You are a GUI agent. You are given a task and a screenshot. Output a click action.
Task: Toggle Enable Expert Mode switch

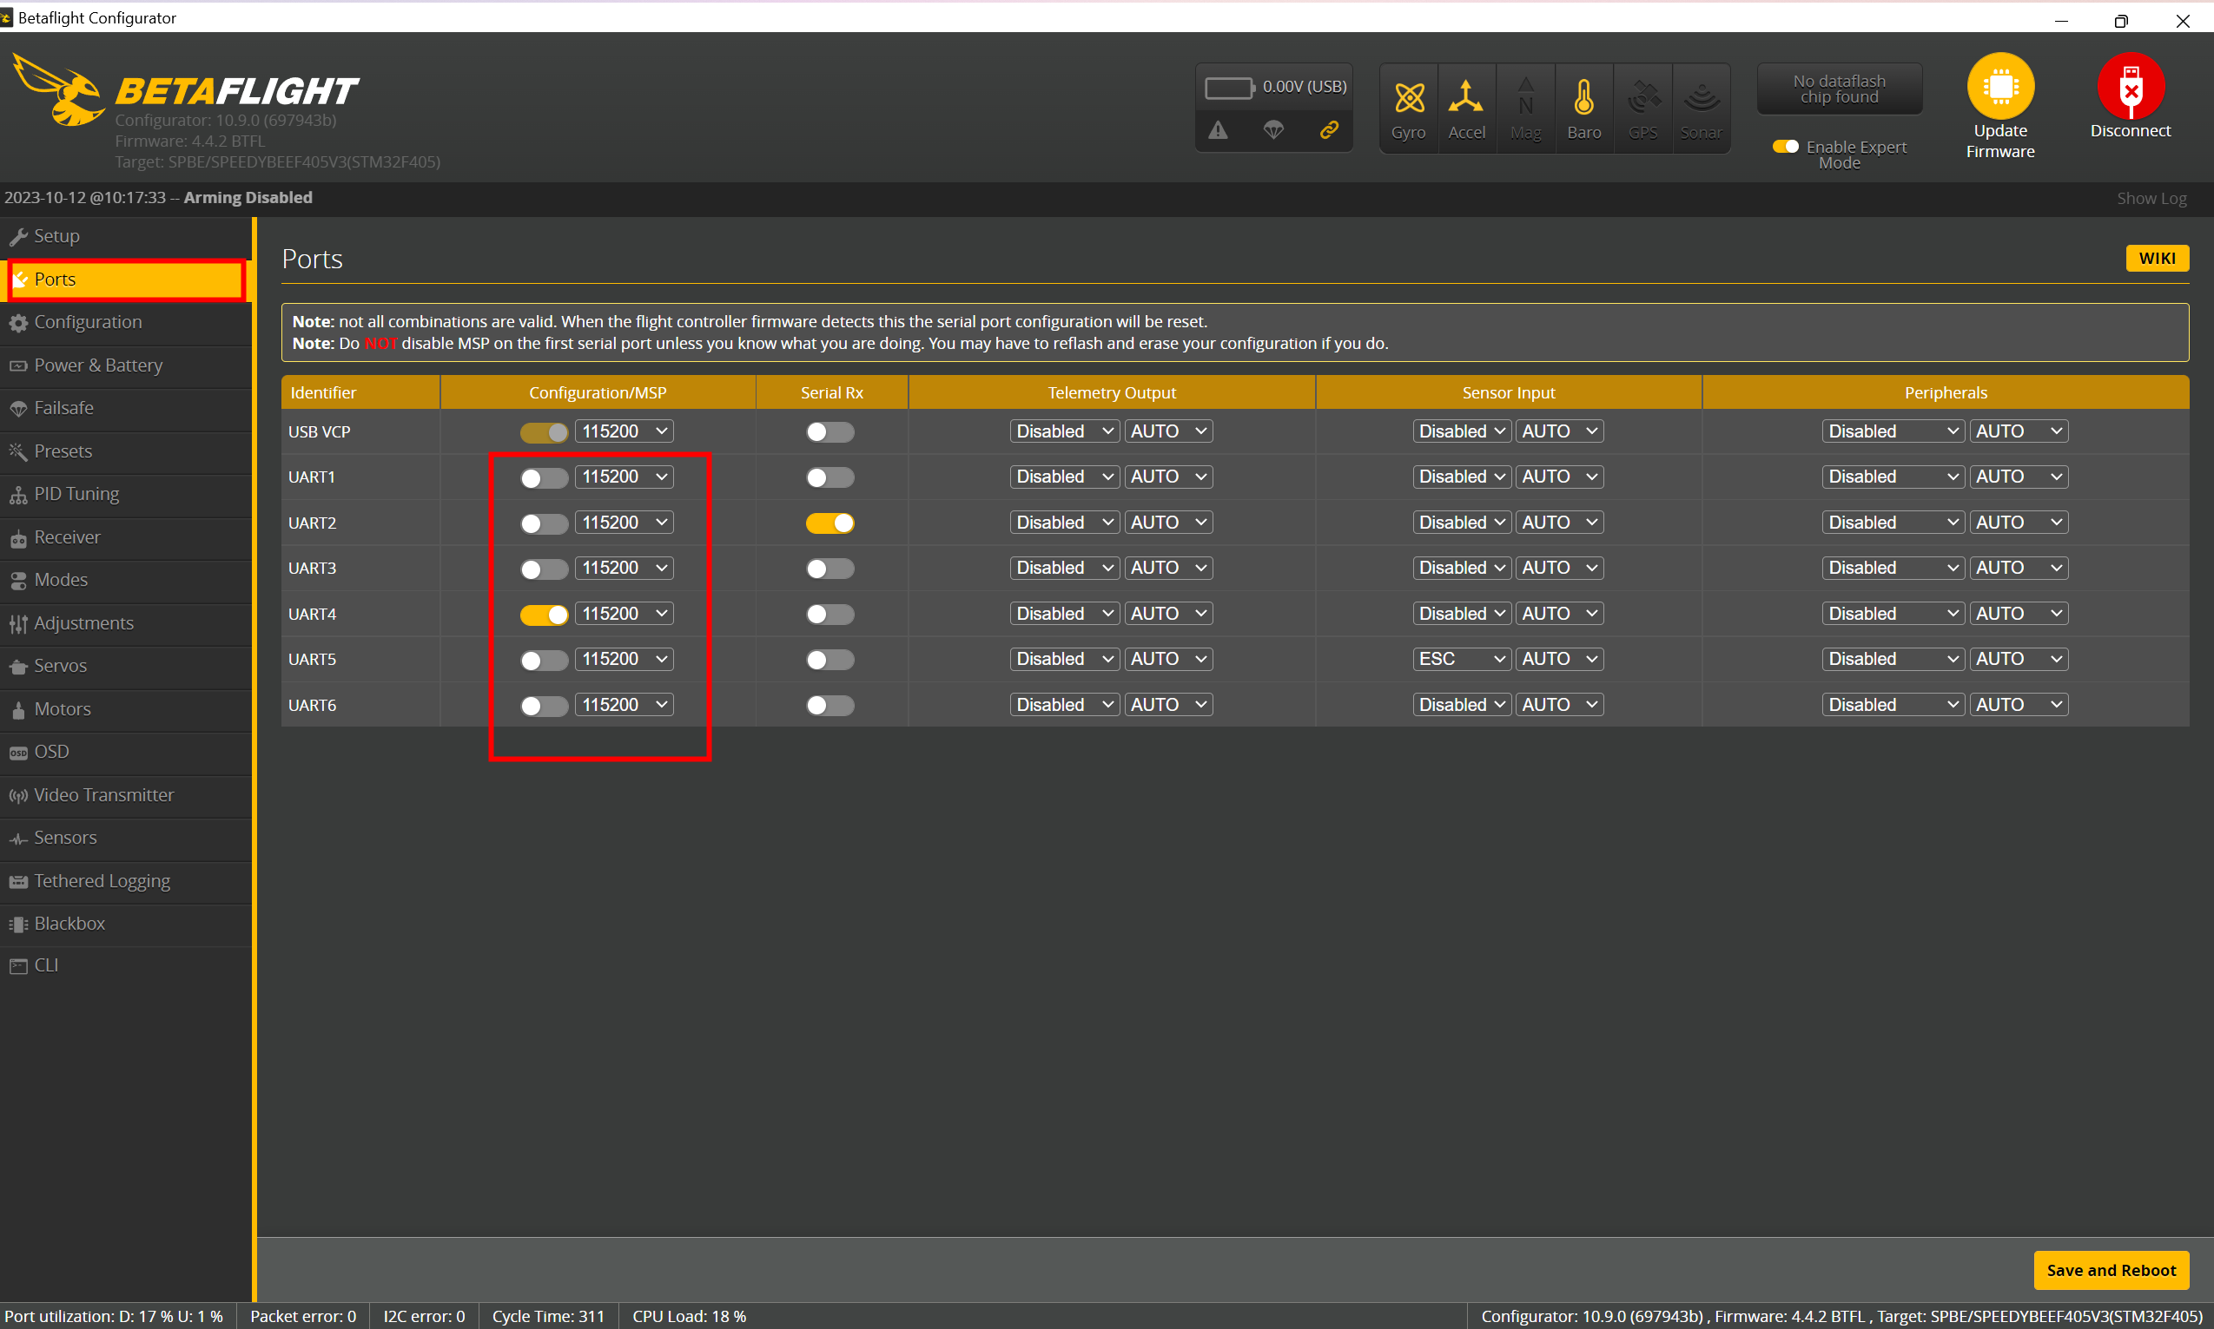[x=1785, y=147]
